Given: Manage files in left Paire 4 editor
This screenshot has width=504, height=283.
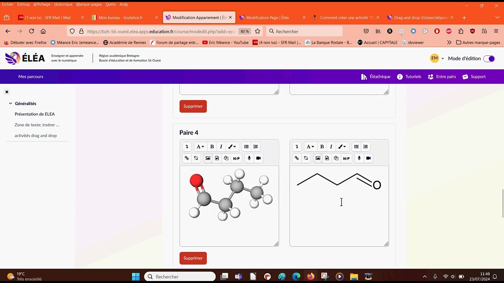Looking at the screenshot, I should pos(226,158).
